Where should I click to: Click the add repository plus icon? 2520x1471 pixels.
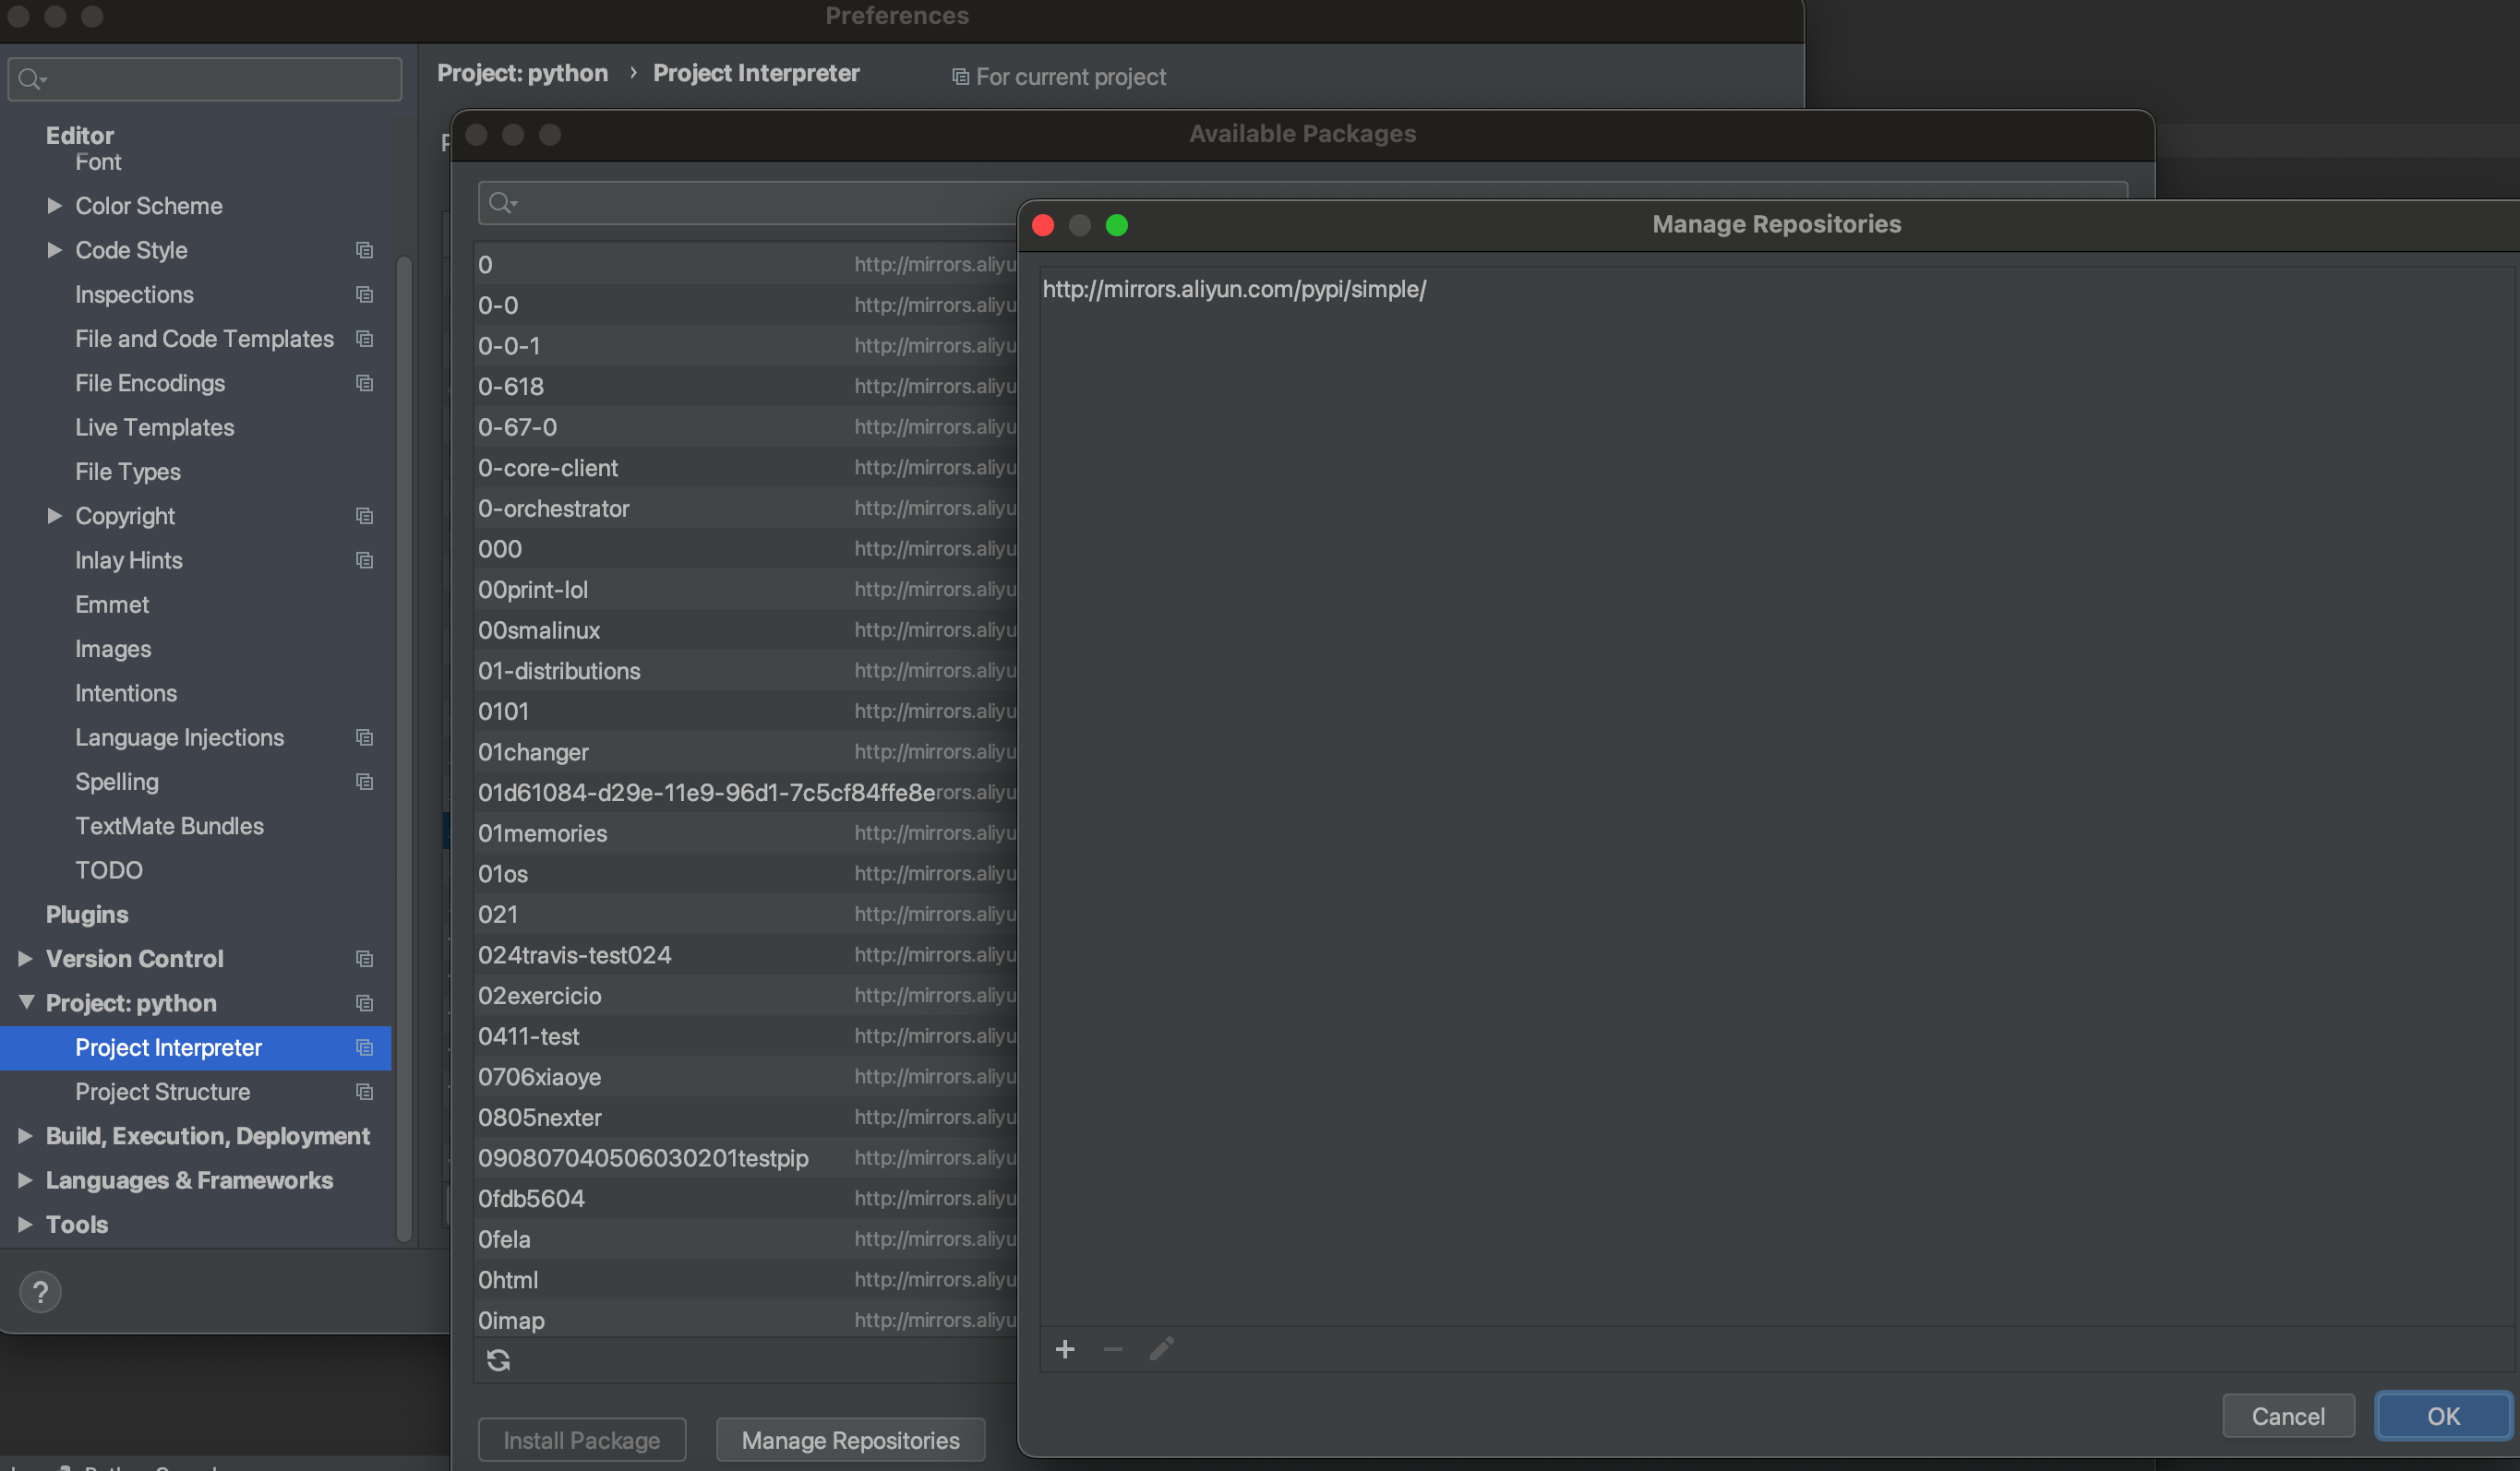click(1064, 1348)
